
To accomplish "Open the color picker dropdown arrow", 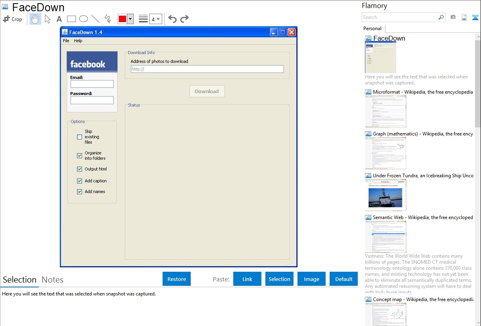I will pos(130,19).
